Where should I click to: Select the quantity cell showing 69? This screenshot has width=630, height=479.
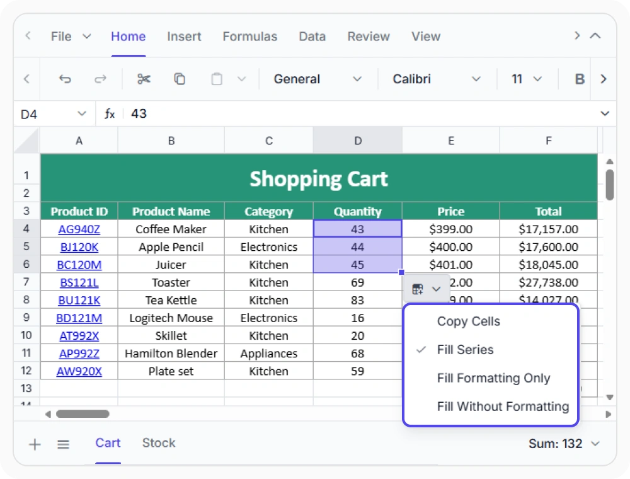click(x=358, y=282)
